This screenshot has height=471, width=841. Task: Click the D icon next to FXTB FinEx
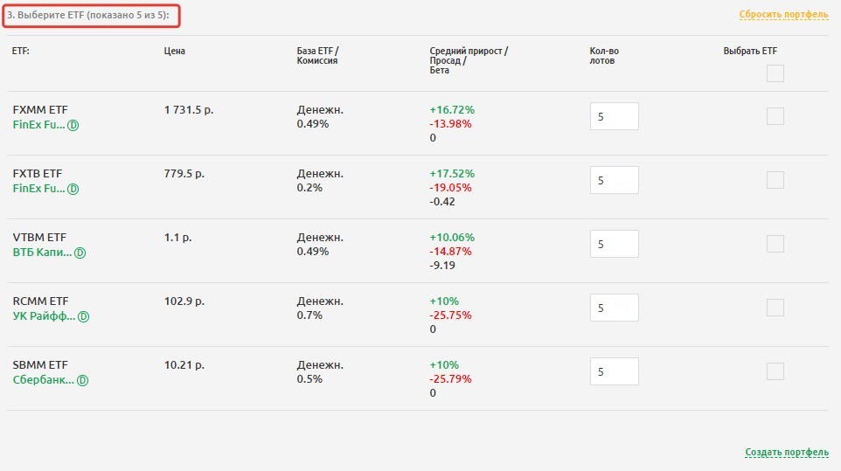73,189
